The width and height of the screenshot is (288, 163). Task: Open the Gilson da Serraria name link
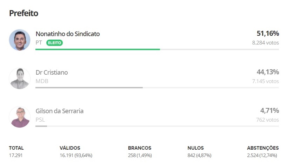tap(60, 111)
